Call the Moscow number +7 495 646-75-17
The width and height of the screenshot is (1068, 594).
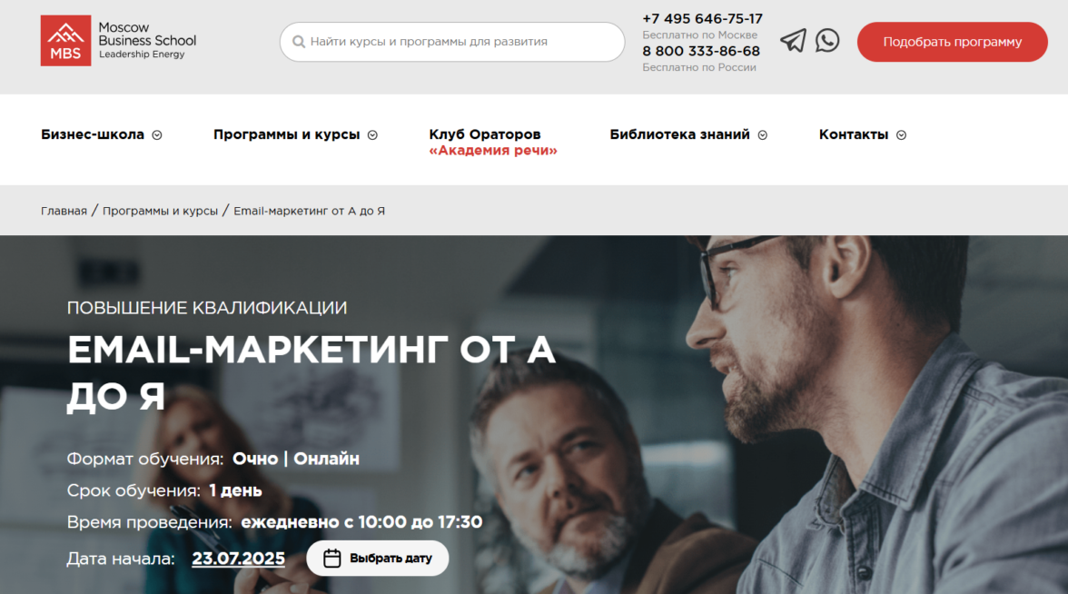[x=702, y=18]
